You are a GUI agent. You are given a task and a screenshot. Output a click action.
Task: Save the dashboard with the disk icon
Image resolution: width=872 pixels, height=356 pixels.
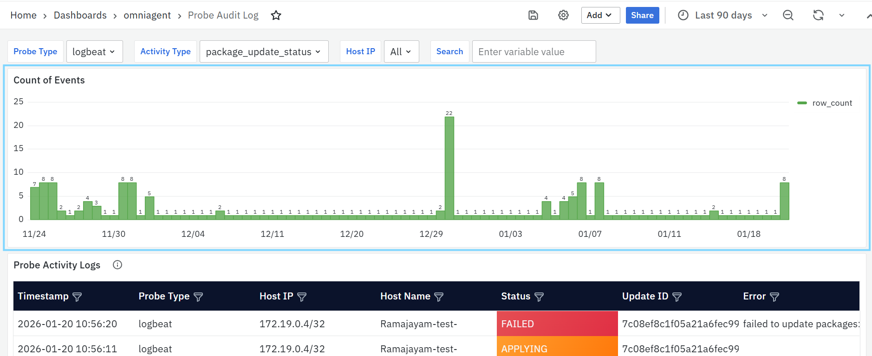pyautogui.click(x=533, y=15)
